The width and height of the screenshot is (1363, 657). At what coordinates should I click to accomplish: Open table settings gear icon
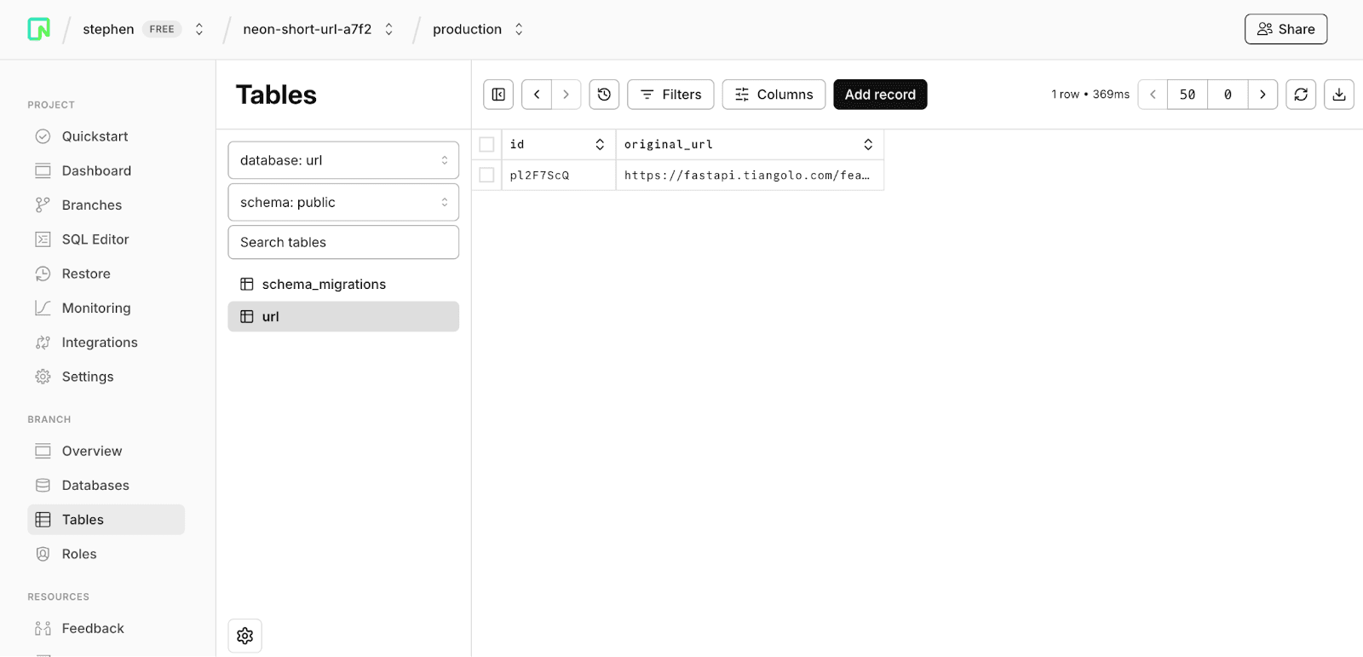[x=245, y=636]
